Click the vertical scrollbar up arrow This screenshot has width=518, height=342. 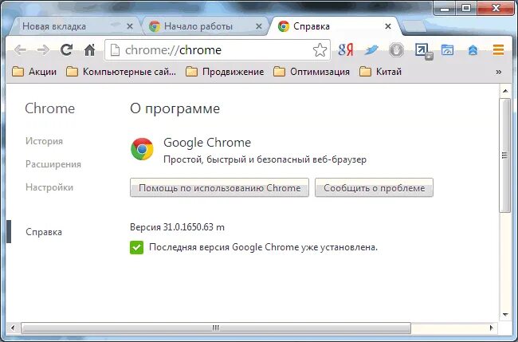(x=505, y=91)
